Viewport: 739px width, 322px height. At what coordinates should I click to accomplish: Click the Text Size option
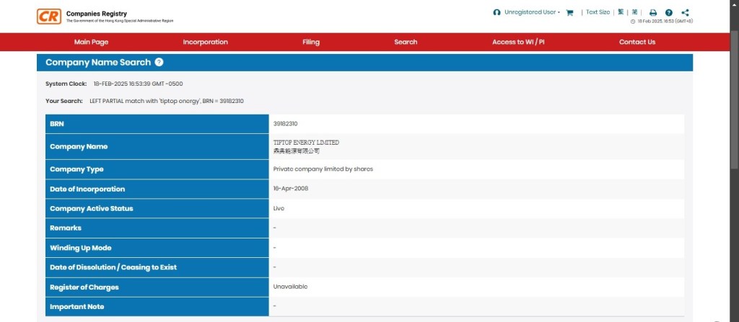pos(598,12)
